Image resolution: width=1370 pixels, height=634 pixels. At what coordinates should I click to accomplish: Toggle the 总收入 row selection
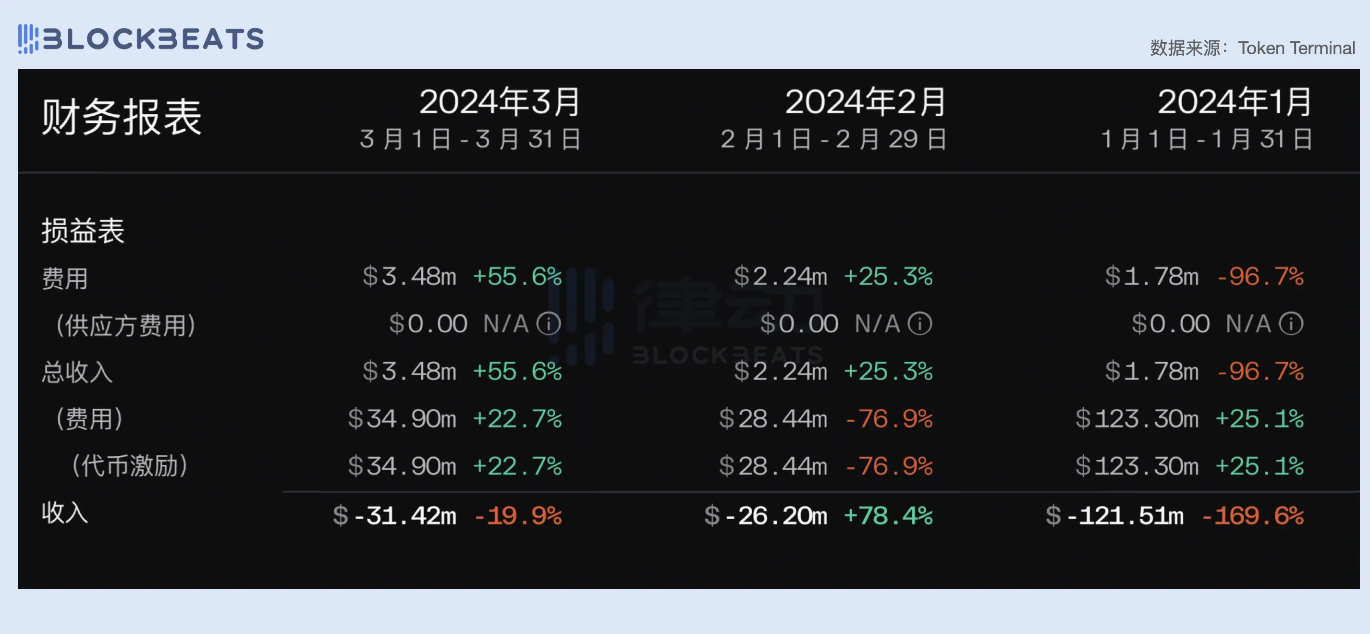click(77, 372)
